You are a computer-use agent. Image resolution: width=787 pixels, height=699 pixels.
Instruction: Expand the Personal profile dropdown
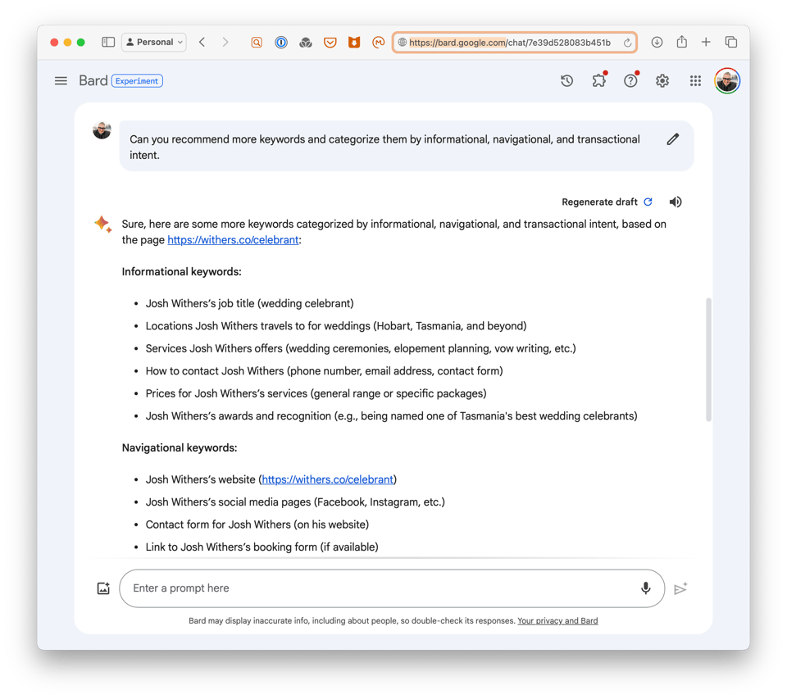153,42
